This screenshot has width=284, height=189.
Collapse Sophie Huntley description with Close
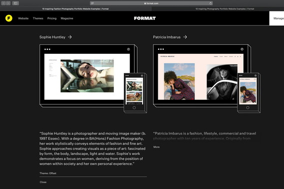[x=43, y=182]
